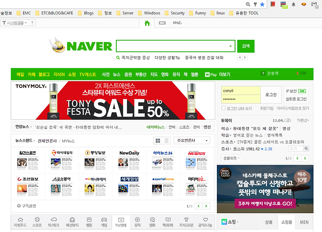322x232 pixels.
Task: Click the bell notification extension icon
Action: point(294,4)
